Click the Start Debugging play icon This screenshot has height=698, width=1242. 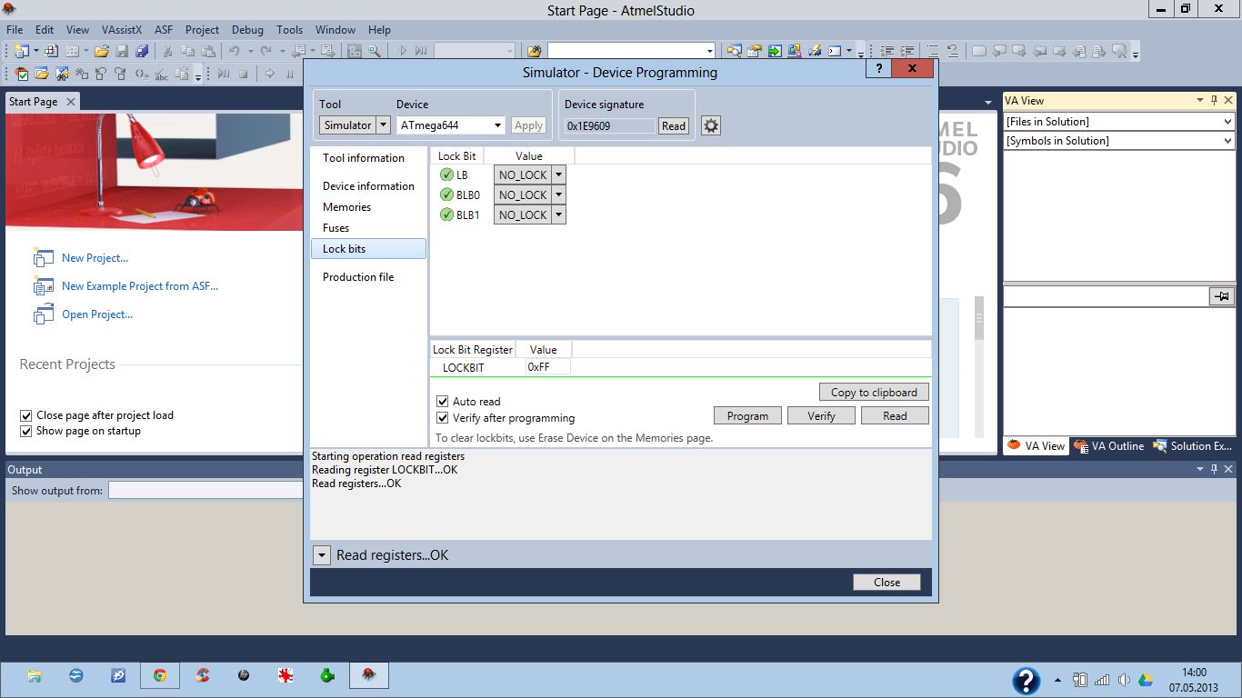(x=402, y=51)
